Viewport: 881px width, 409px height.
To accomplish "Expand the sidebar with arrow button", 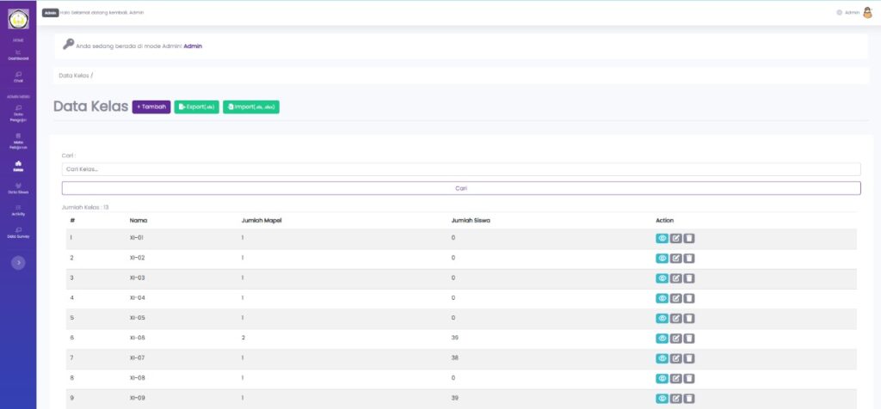I will 18,262.
